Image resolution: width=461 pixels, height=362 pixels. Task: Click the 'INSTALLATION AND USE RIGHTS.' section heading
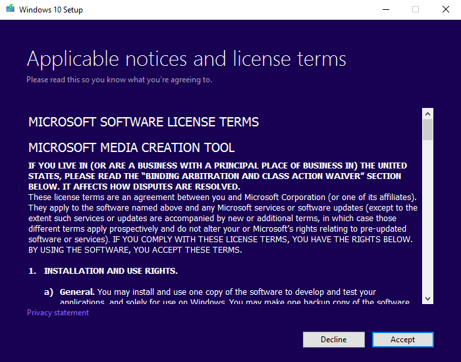[x=111, y=271]
